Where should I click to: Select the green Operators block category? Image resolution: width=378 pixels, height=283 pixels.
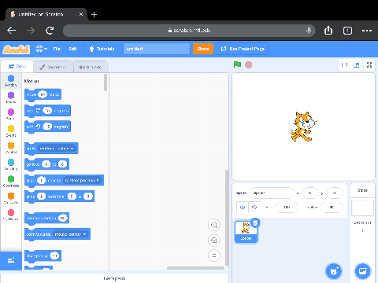coord(11,182)
